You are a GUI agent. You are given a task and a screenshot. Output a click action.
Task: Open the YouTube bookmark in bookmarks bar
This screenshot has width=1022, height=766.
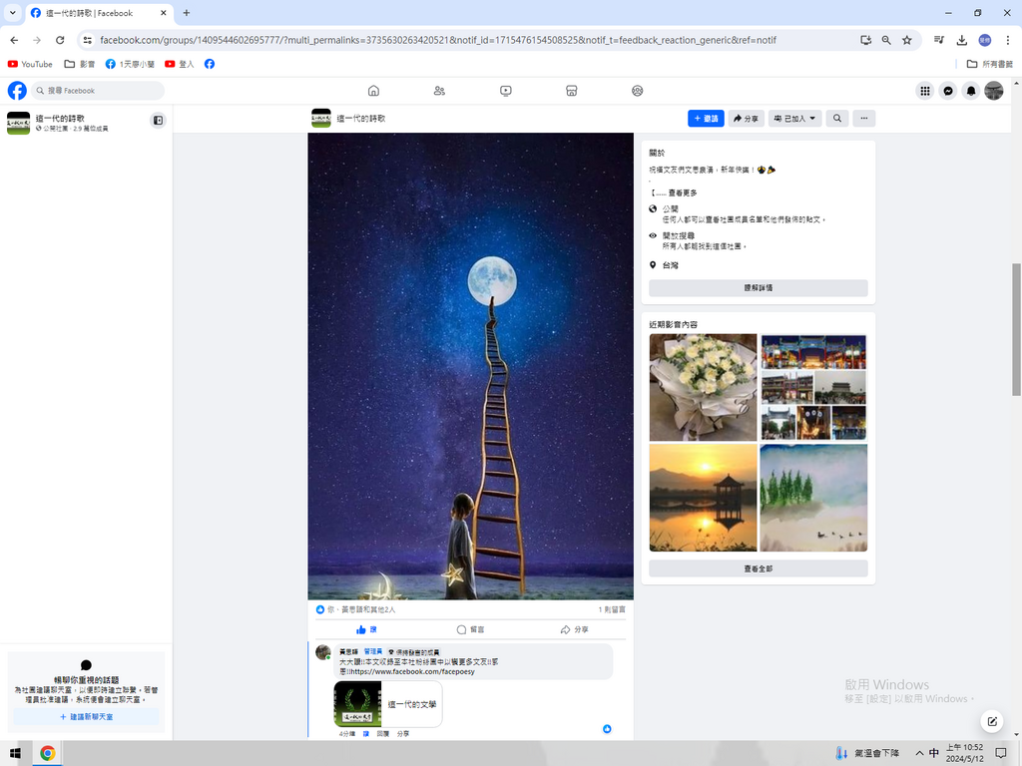coord(30,64)
